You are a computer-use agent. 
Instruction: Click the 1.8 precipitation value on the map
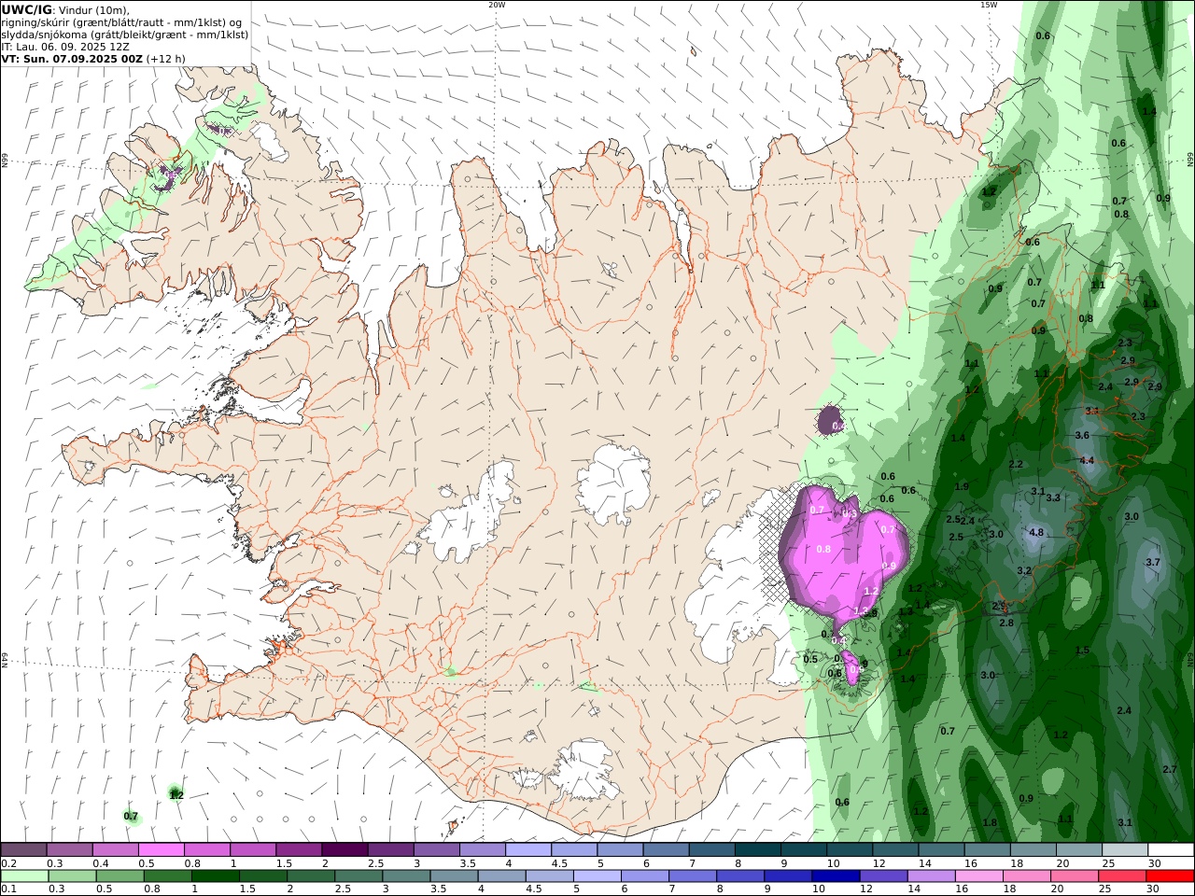[990, 823]
